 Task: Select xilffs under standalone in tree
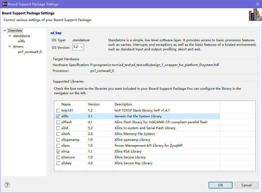point(21,41)
